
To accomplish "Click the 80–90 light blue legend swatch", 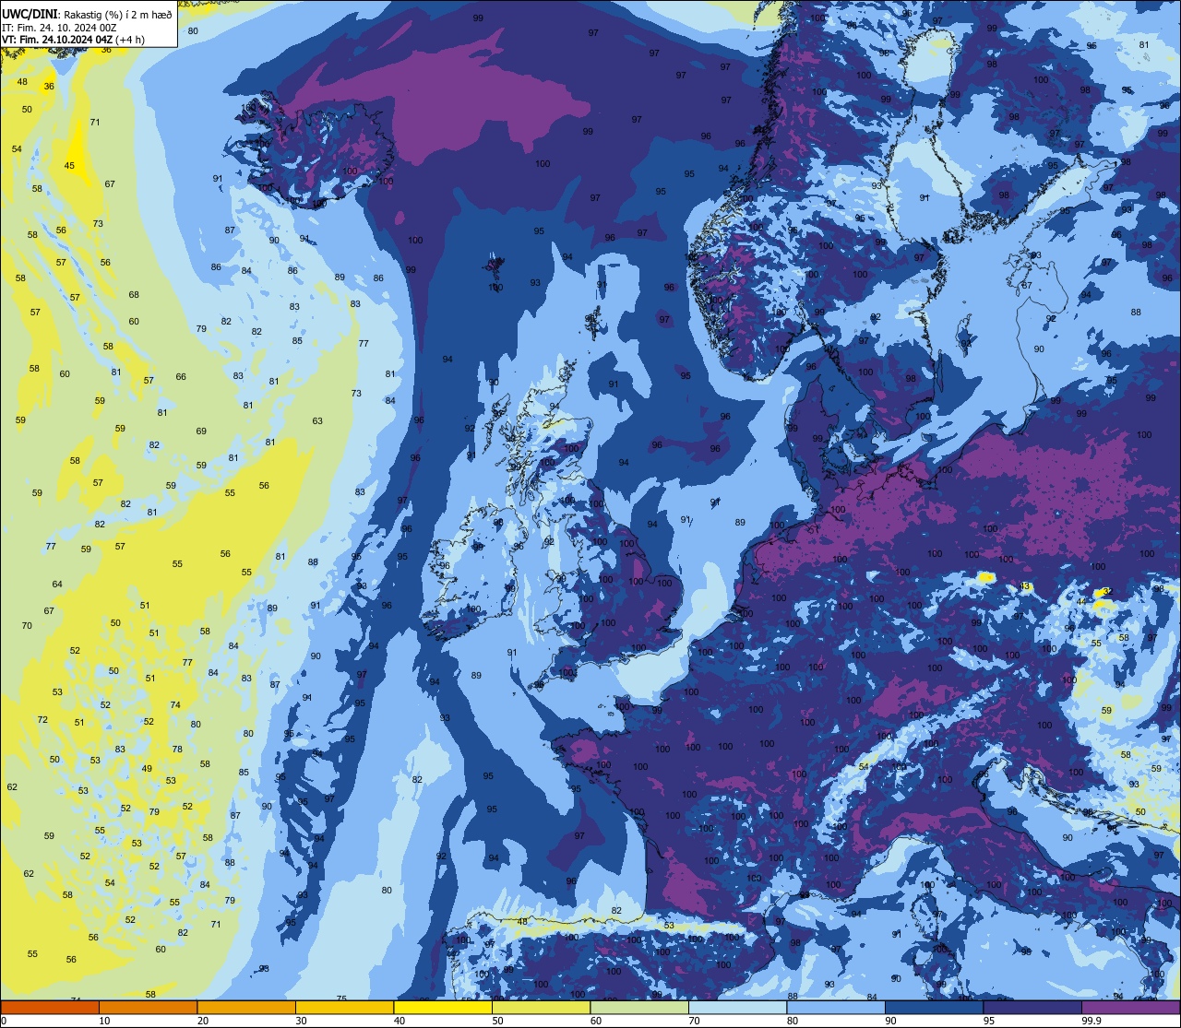I will coord(836,1007).
